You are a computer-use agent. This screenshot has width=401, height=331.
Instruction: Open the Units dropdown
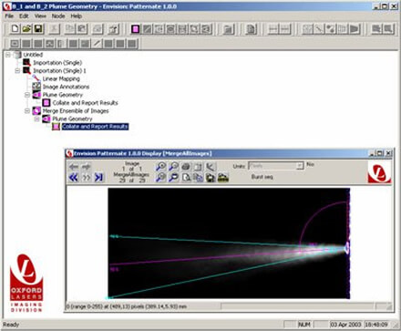276,166
